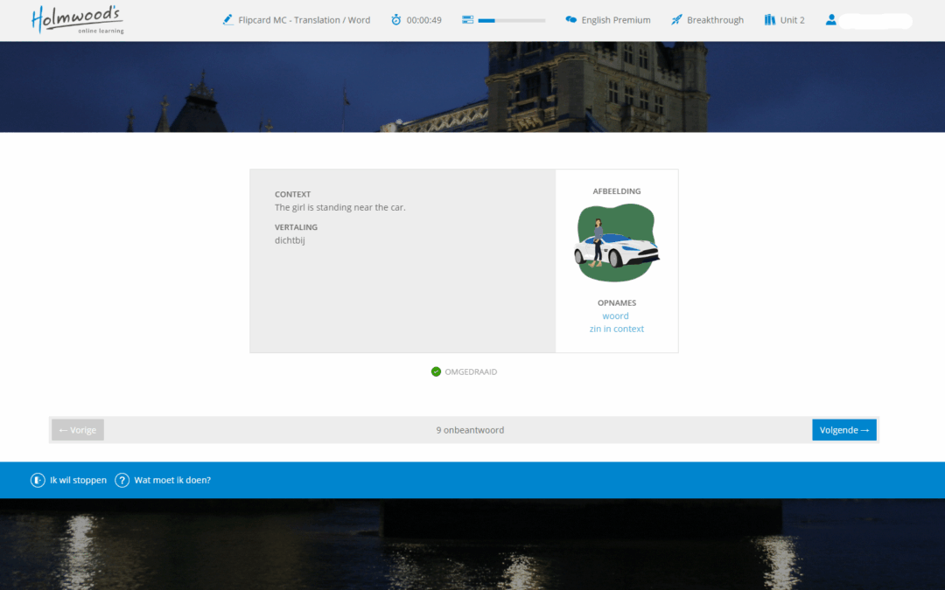Click the VERTALING heading
This screenshot has width=945, height=590.
(x=296, y=227)
